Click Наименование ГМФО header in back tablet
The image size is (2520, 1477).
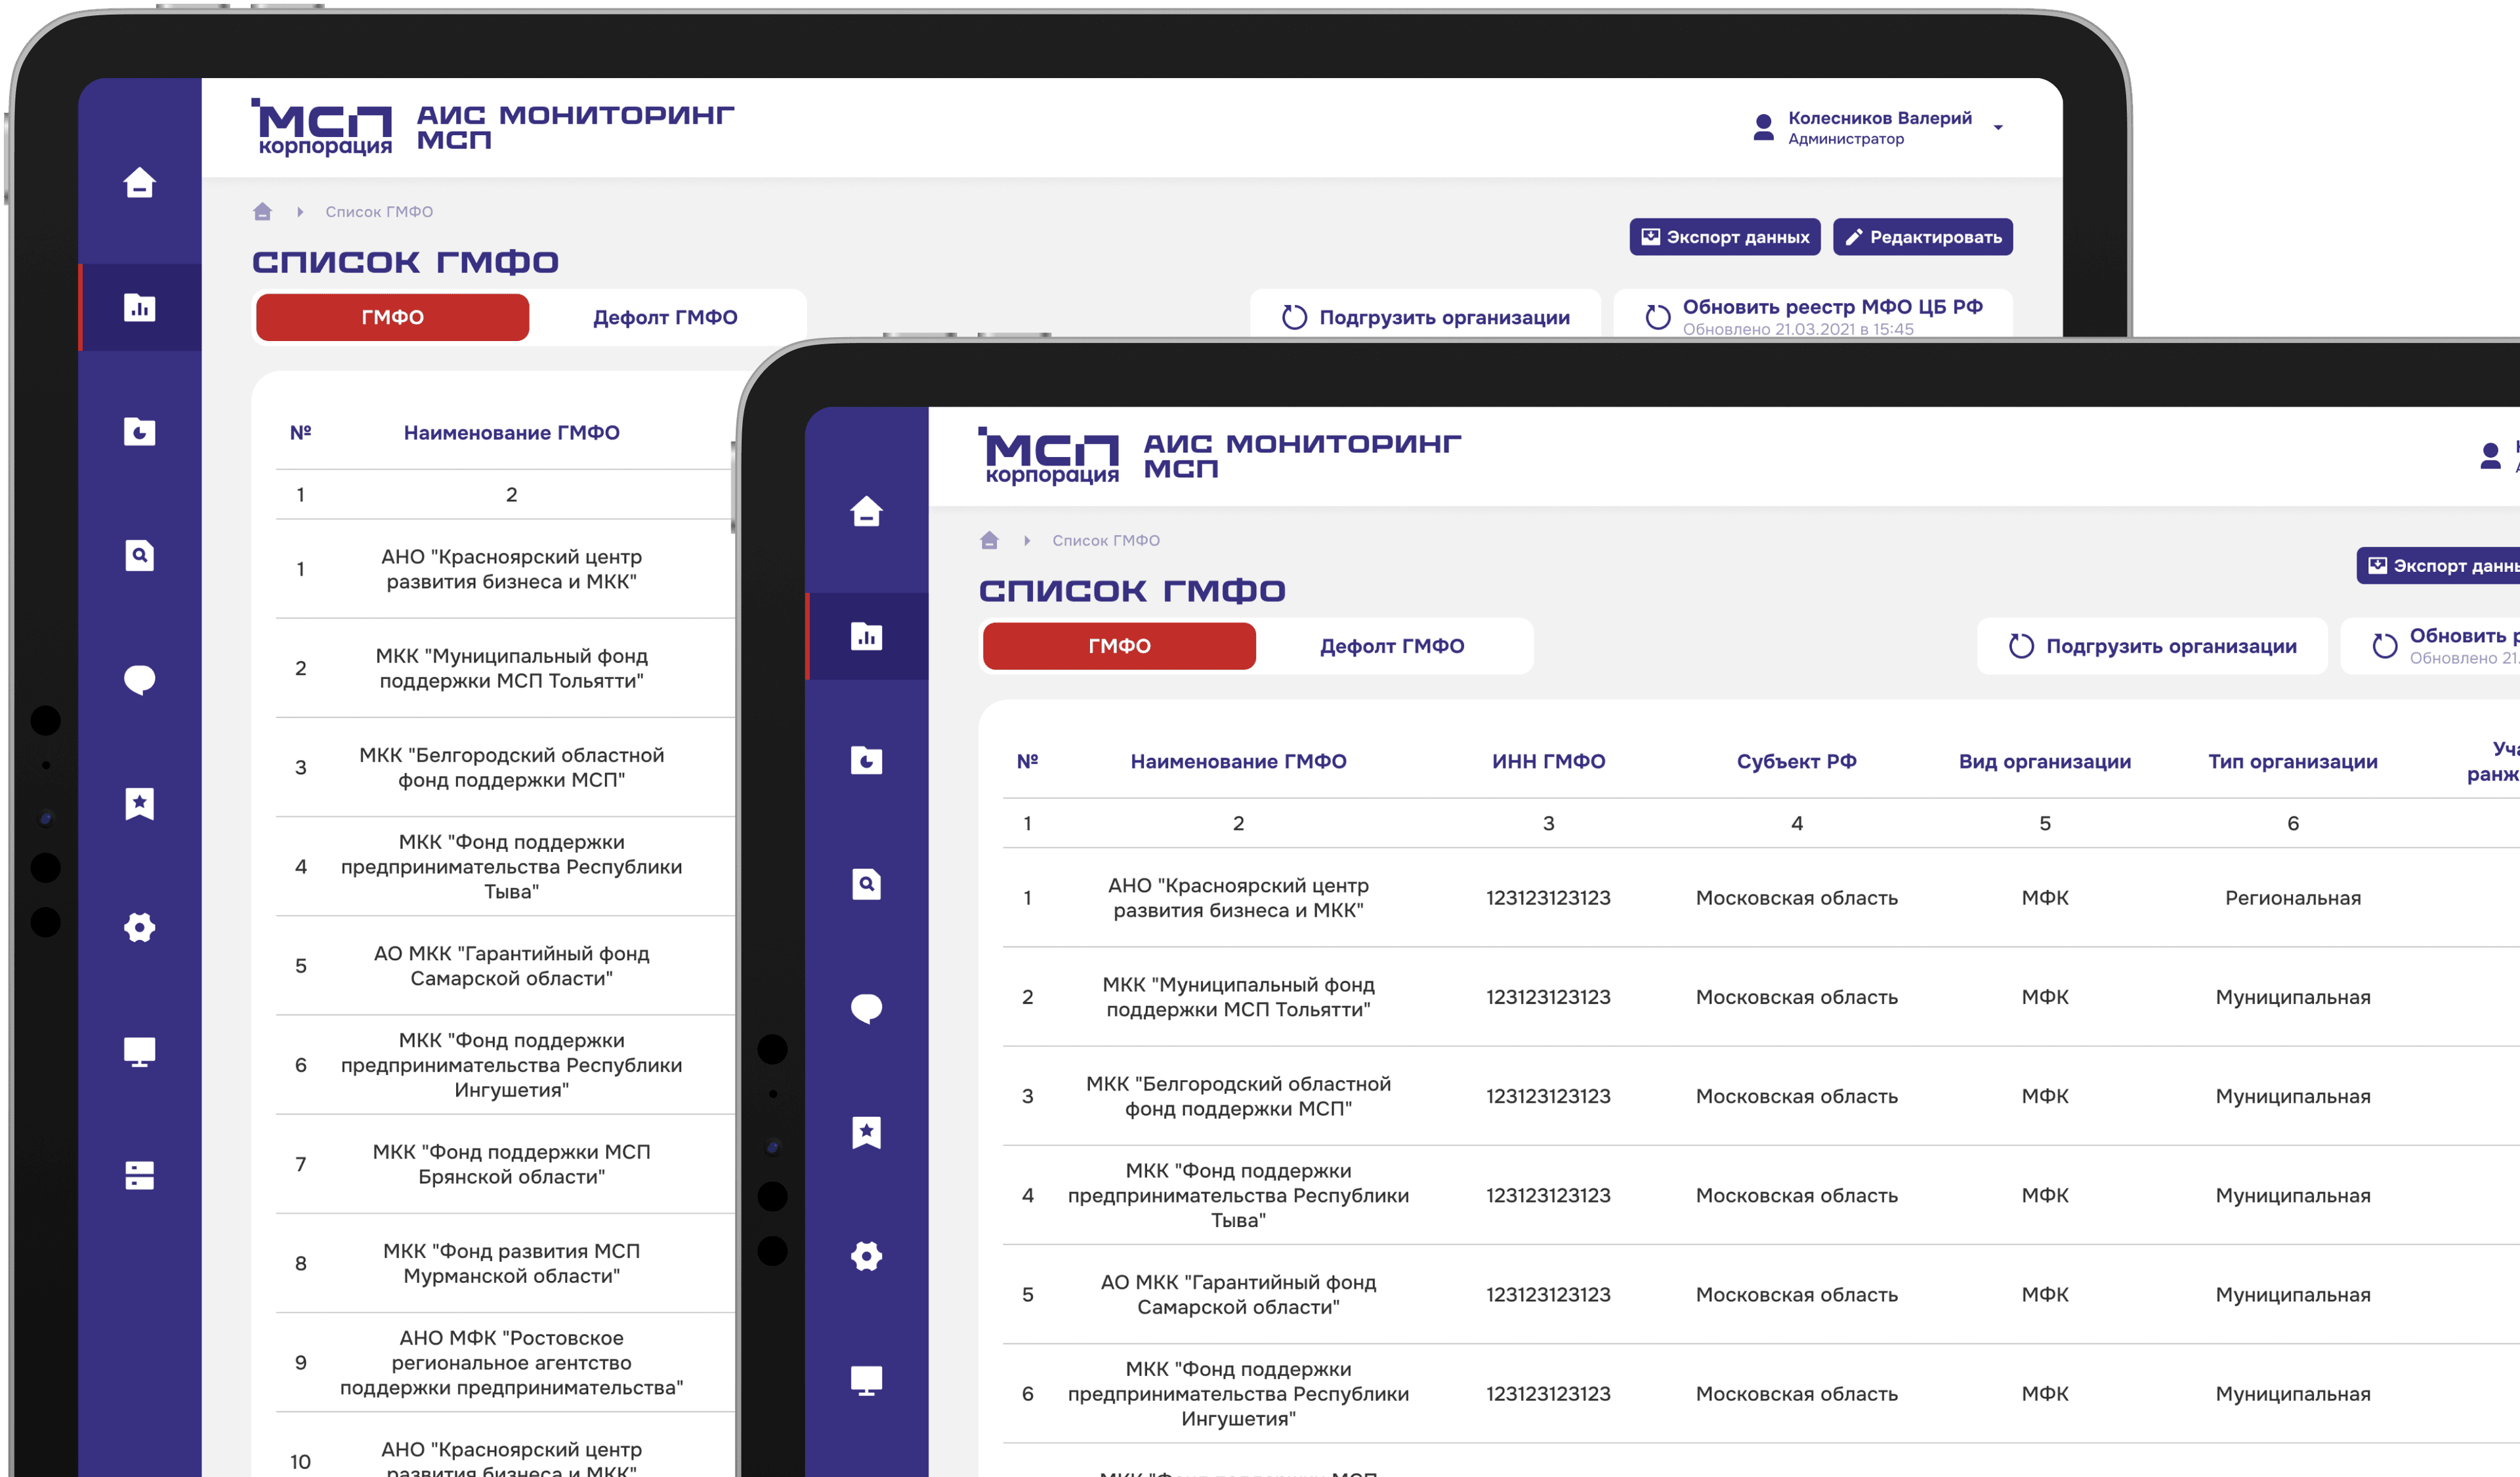511,433
